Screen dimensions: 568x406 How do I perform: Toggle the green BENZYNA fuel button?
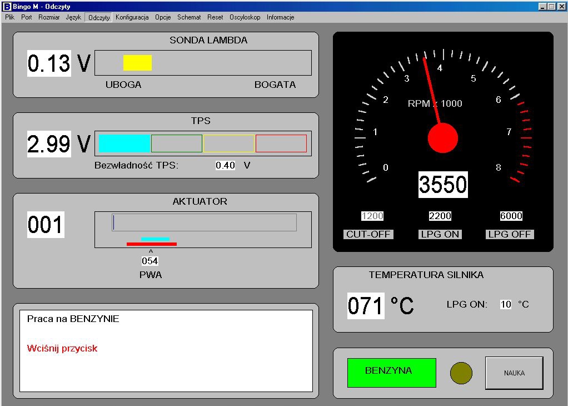point(391,373)
